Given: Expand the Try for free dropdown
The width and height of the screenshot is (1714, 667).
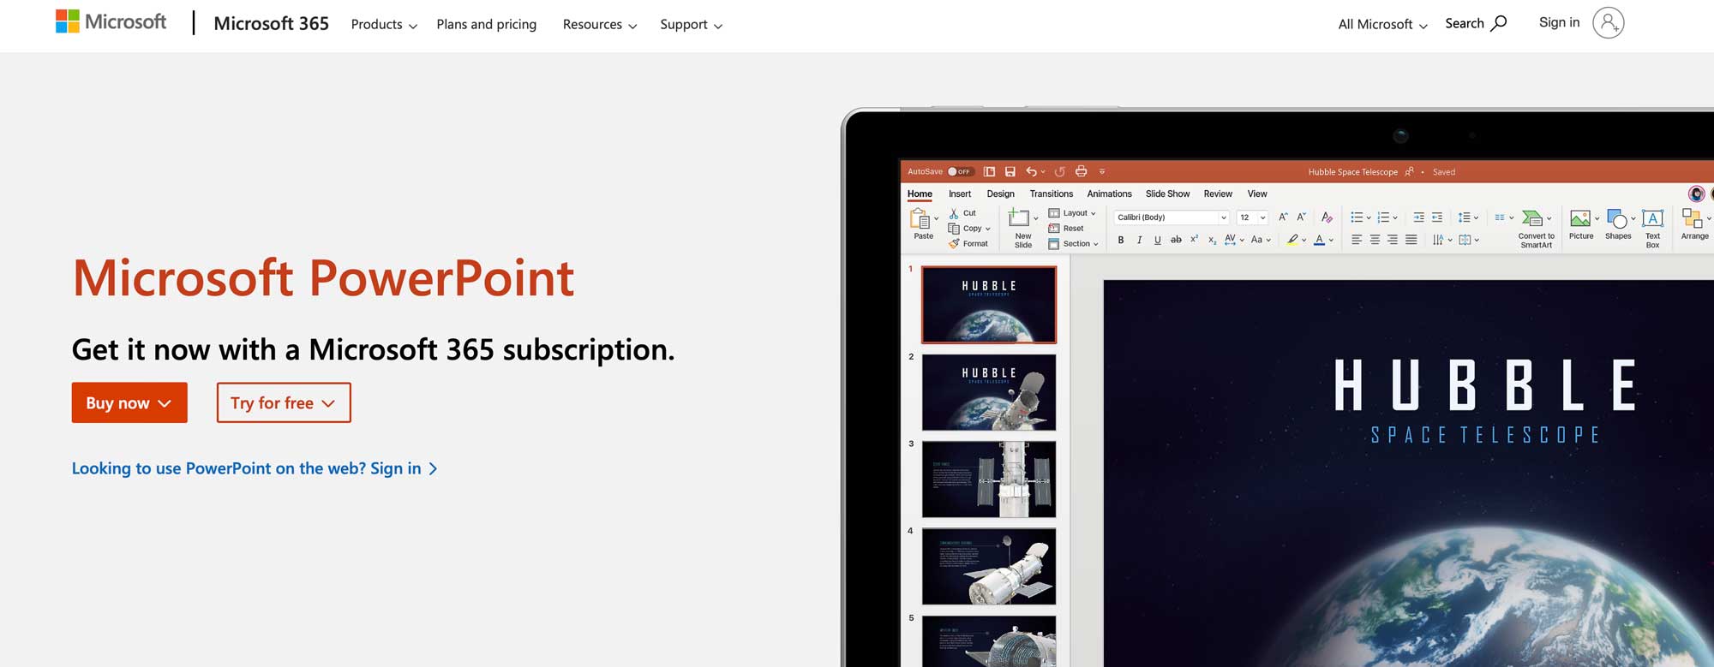Looking at the screenshot, I should [x=284, y=402].
